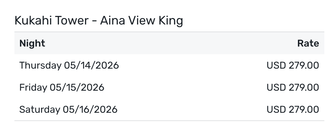Image resolution: width=336 pixels, height=125 pixels.
Task: Select the 05/15/2026 date text
Action: pos(76,88)
